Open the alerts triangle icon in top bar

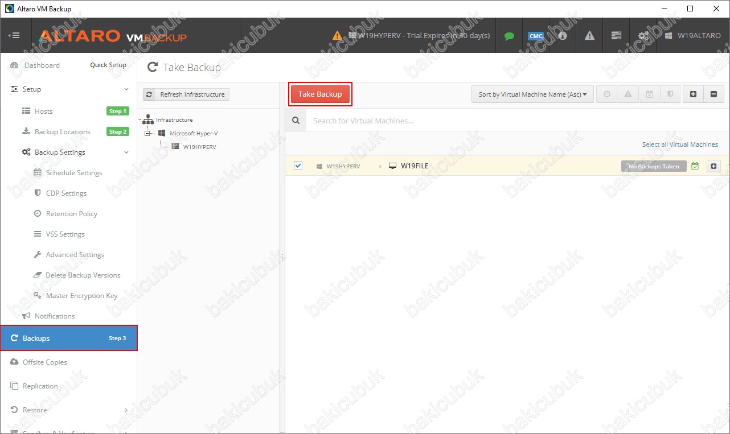589,35
